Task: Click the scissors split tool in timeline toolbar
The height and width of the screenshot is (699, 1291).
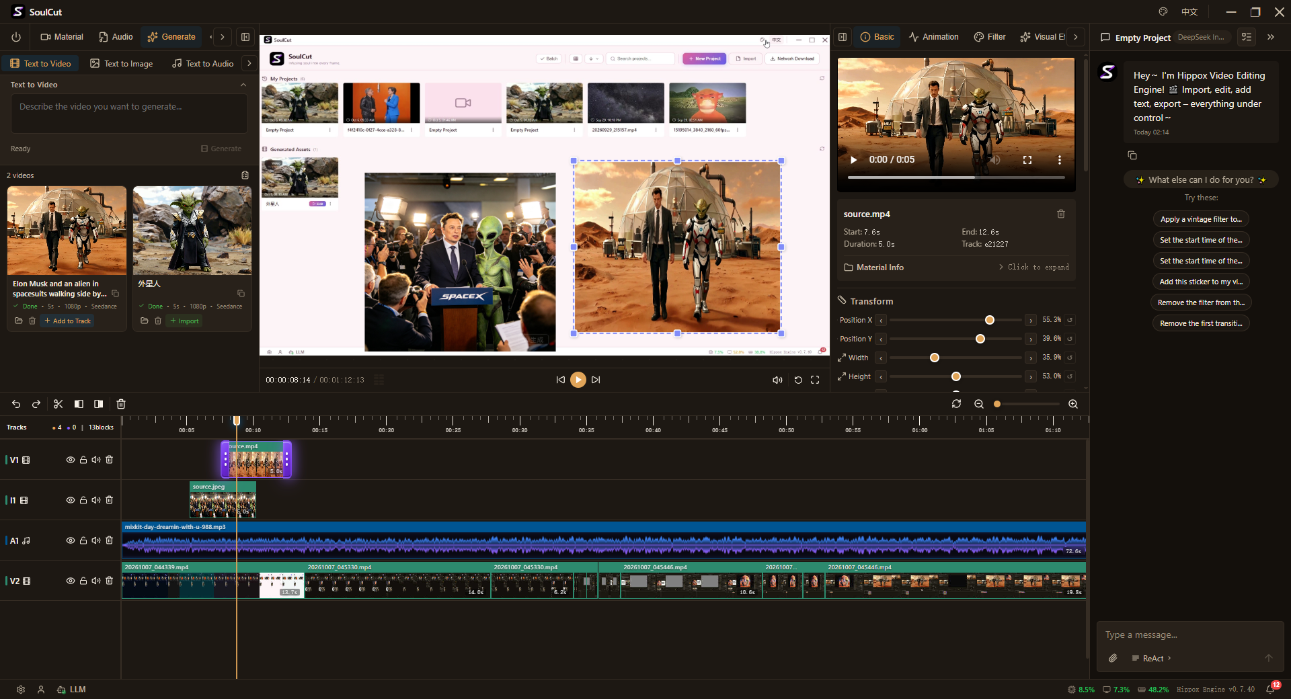Action: point(58,404)
